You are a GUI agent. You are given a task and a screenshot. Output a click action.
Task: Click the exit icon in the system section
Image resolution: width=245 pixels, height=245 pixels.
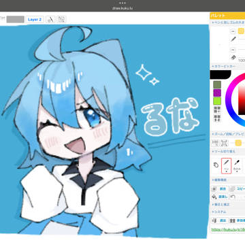(214, 220)
